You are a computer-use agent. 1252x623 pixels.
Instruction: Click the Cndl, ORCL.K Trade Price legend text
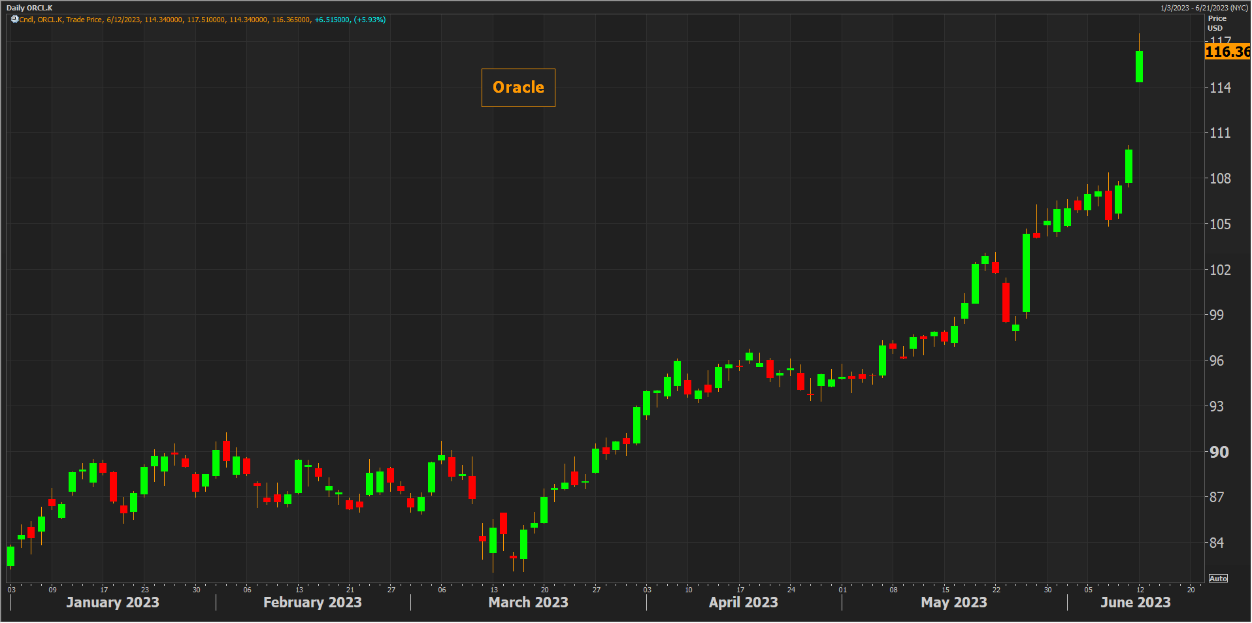click(x=61, y=20)
